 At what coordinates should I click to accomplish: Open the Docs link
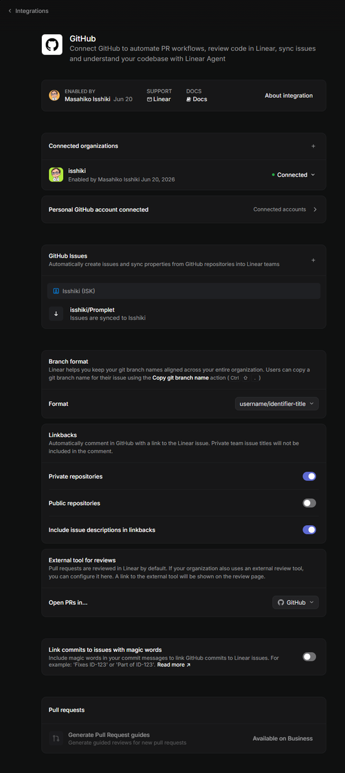[197, 99]
